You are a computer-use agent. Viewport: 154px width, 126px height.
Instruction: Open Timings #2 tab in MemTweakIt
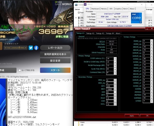click(90, 33)
